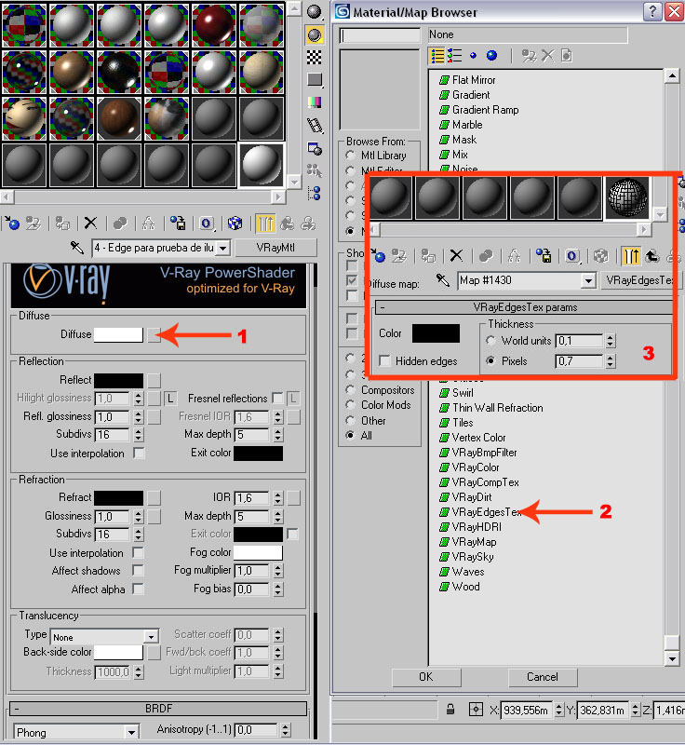Click Reset Map/Mtl X icon

(x=90, y=223)
